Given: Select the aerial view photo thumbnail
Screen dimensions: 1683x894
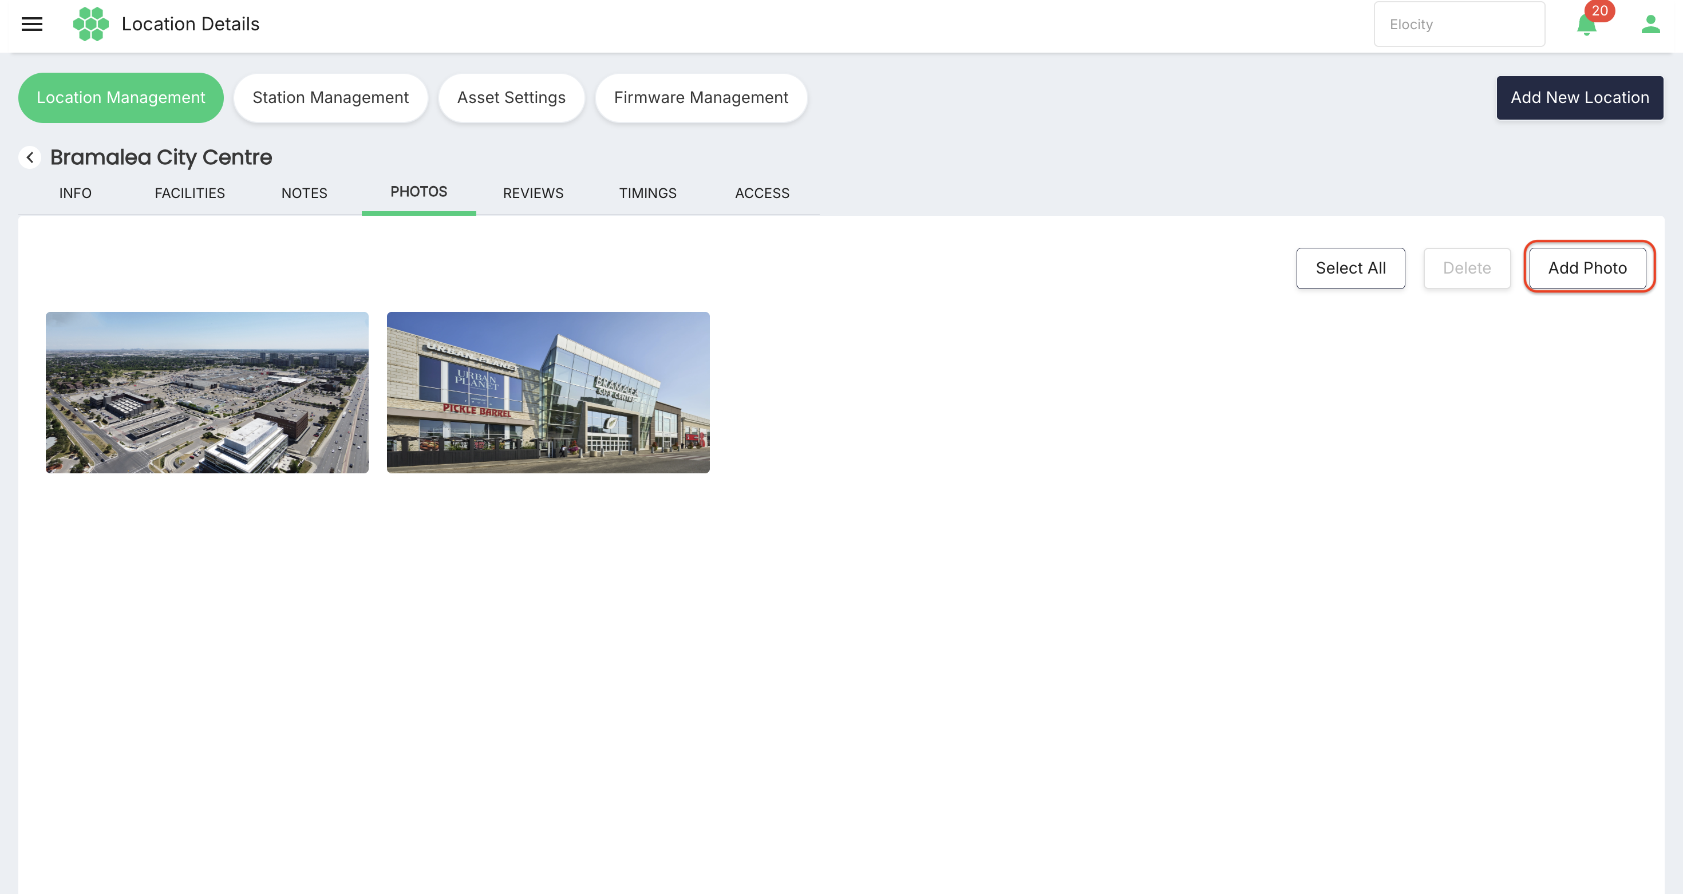Looking at the screenshot, I should [207, 393].
